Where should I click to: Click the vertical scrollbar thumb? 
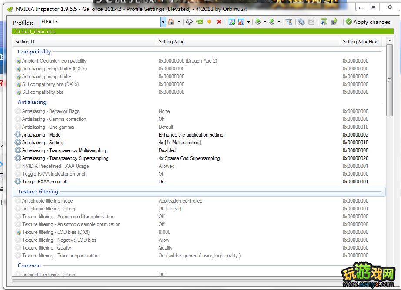click(390, 80)
